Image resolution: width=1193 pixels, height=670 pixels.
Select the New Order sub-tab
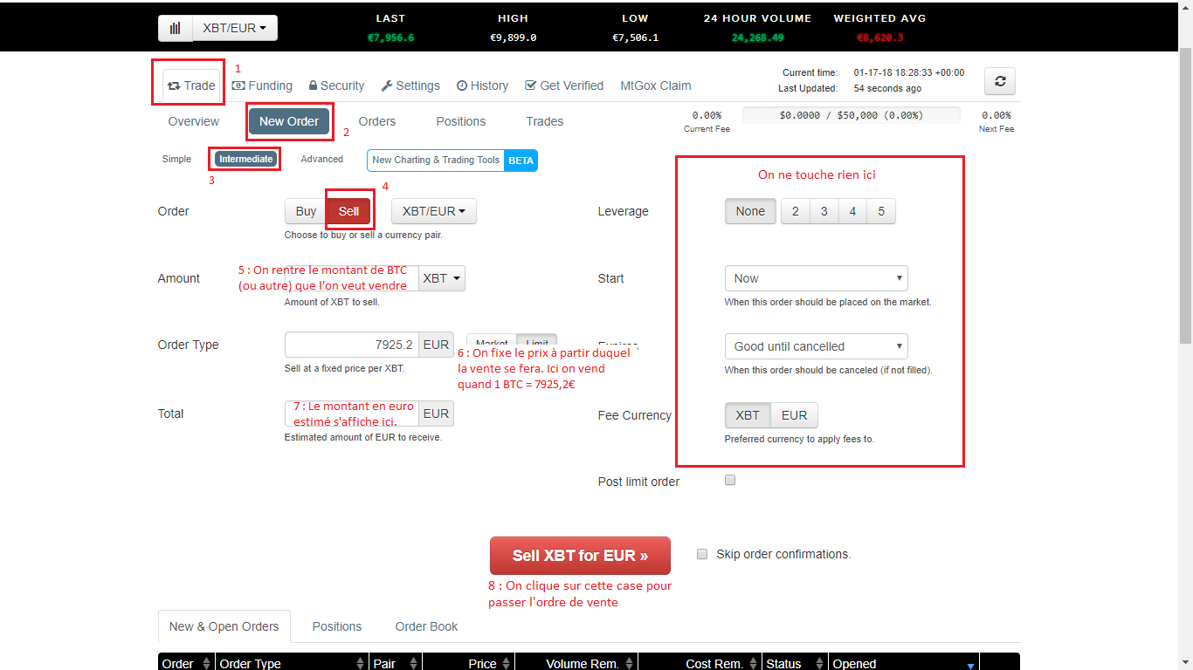pos(289,121)
